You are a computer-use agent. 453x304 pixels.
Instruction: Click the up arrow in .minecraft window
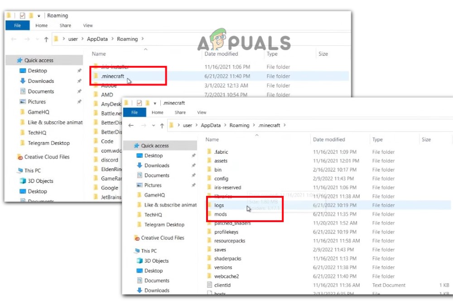click(x=162, y=126)
